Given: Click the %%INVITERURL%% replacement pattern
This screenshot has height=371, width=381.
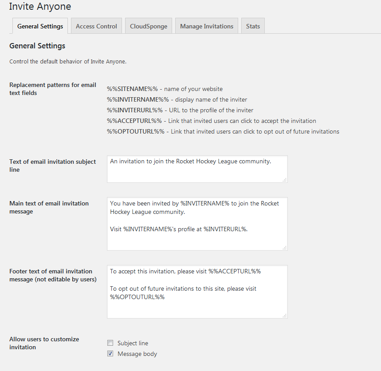Looking at the screenshot, I should tap(135, 110).
